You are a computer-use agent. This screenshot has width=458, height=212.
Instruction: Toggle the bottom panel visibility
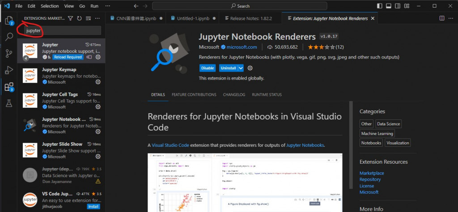(389, 6)
